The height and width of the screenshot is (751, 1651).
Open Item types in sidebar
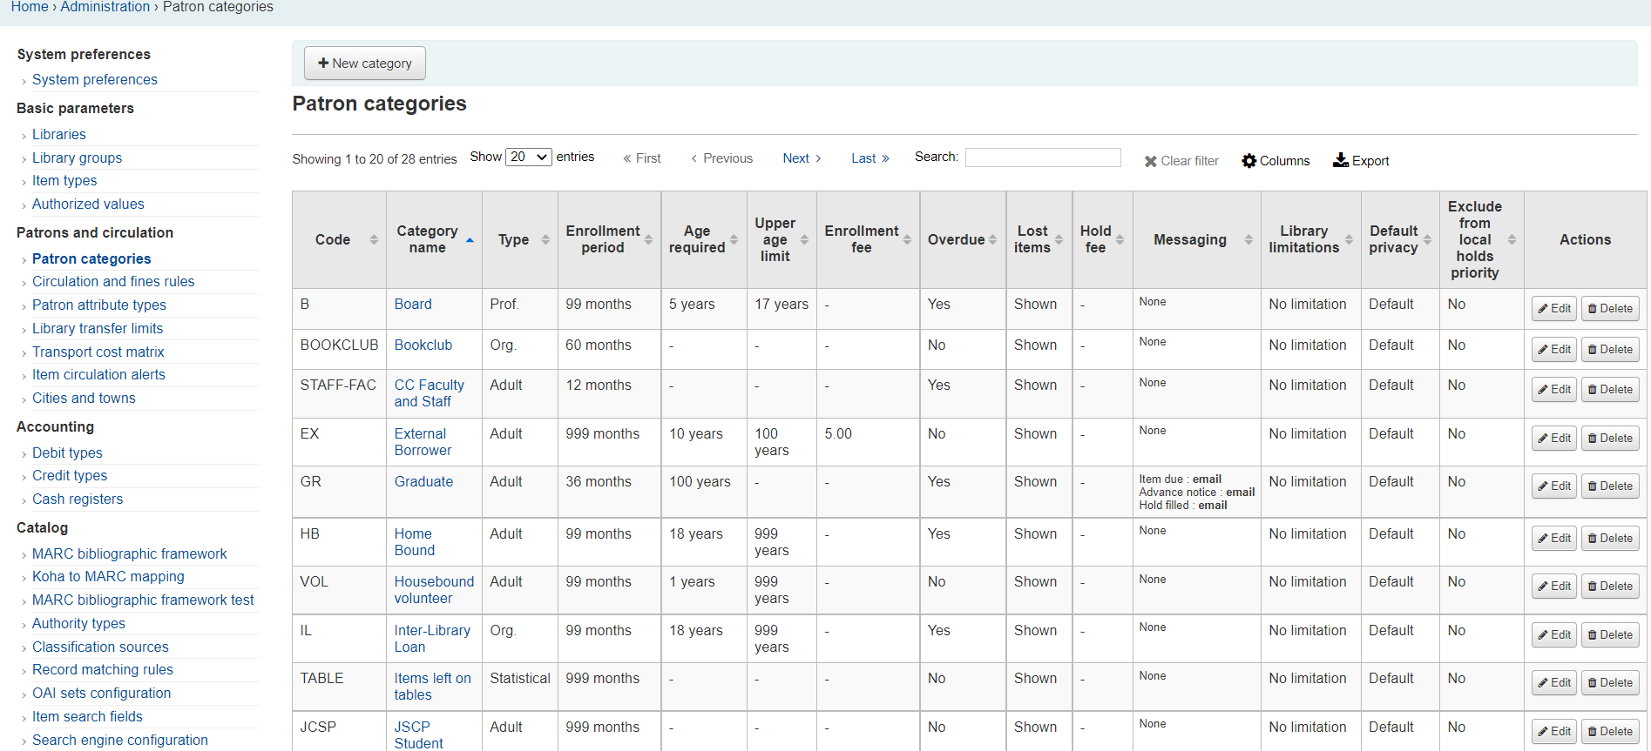64,181
